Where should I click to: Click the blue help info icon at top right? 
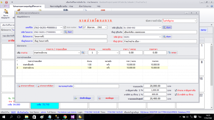(212, 6)
